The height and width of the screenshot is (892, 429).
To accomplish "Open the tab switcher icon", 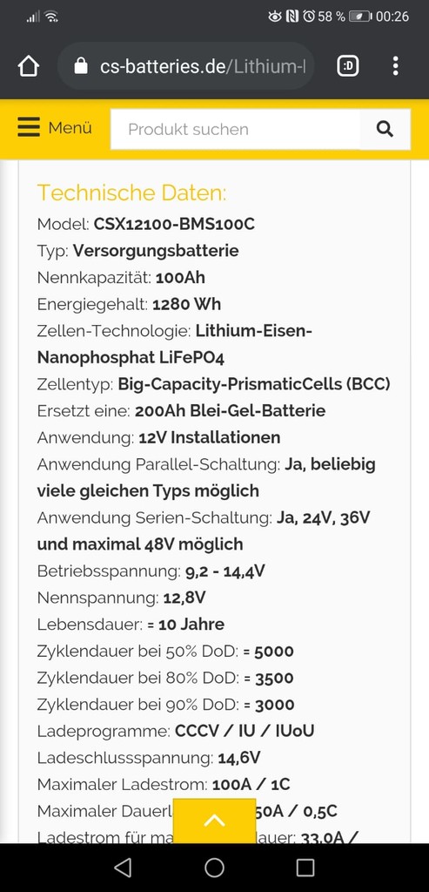I will point(348,66).
